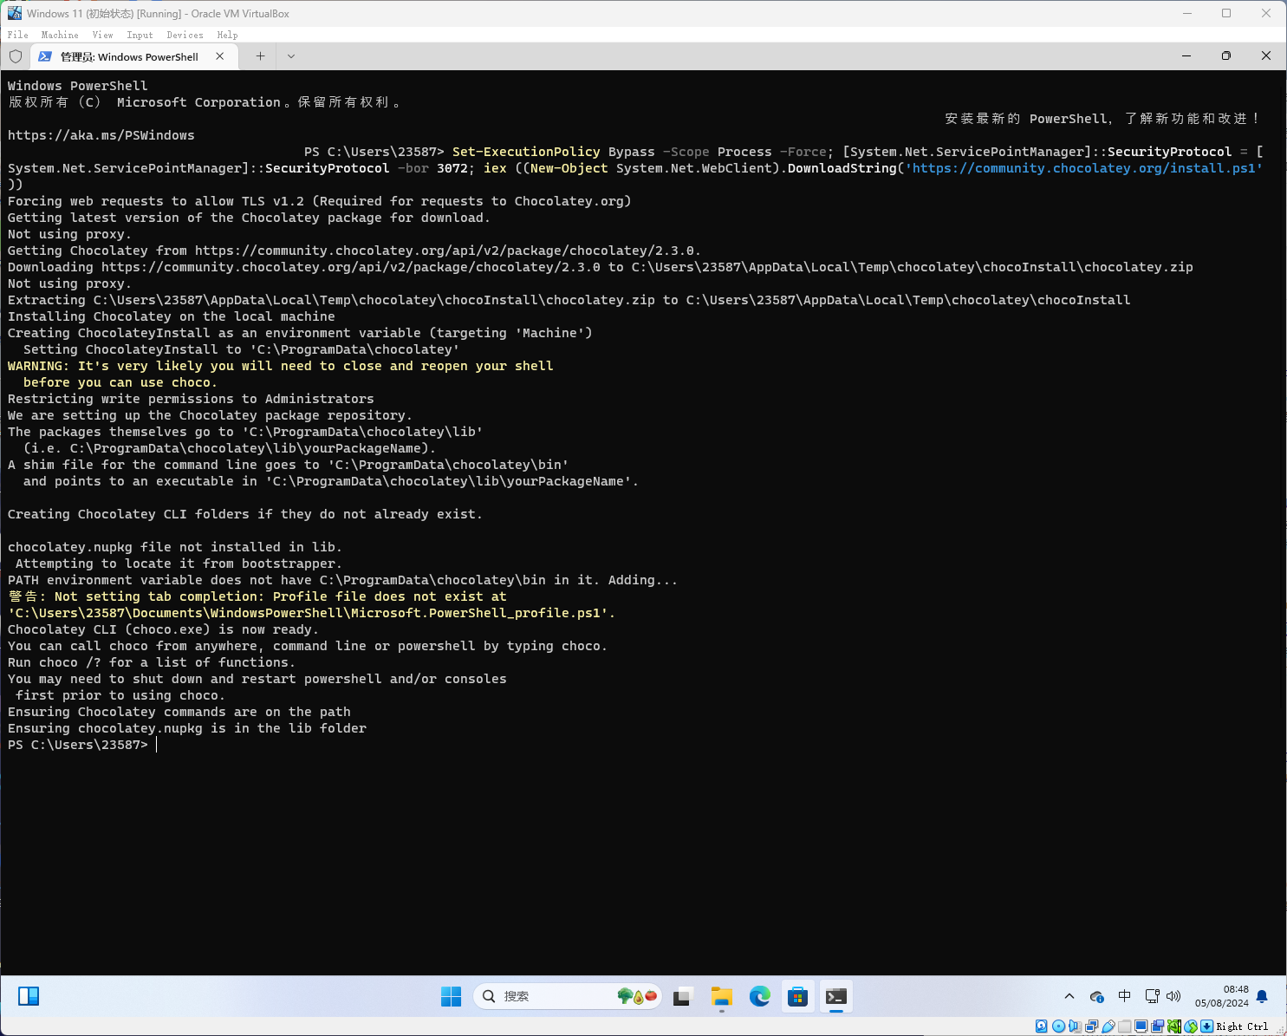Close the Windows Terminal window
The image size is (1287, 1036).
point(1266,55)
